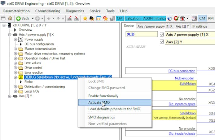This screenshot has width=215, height=140.
Task: Open the Commissioning menu
Action: (x=48, y=11)
